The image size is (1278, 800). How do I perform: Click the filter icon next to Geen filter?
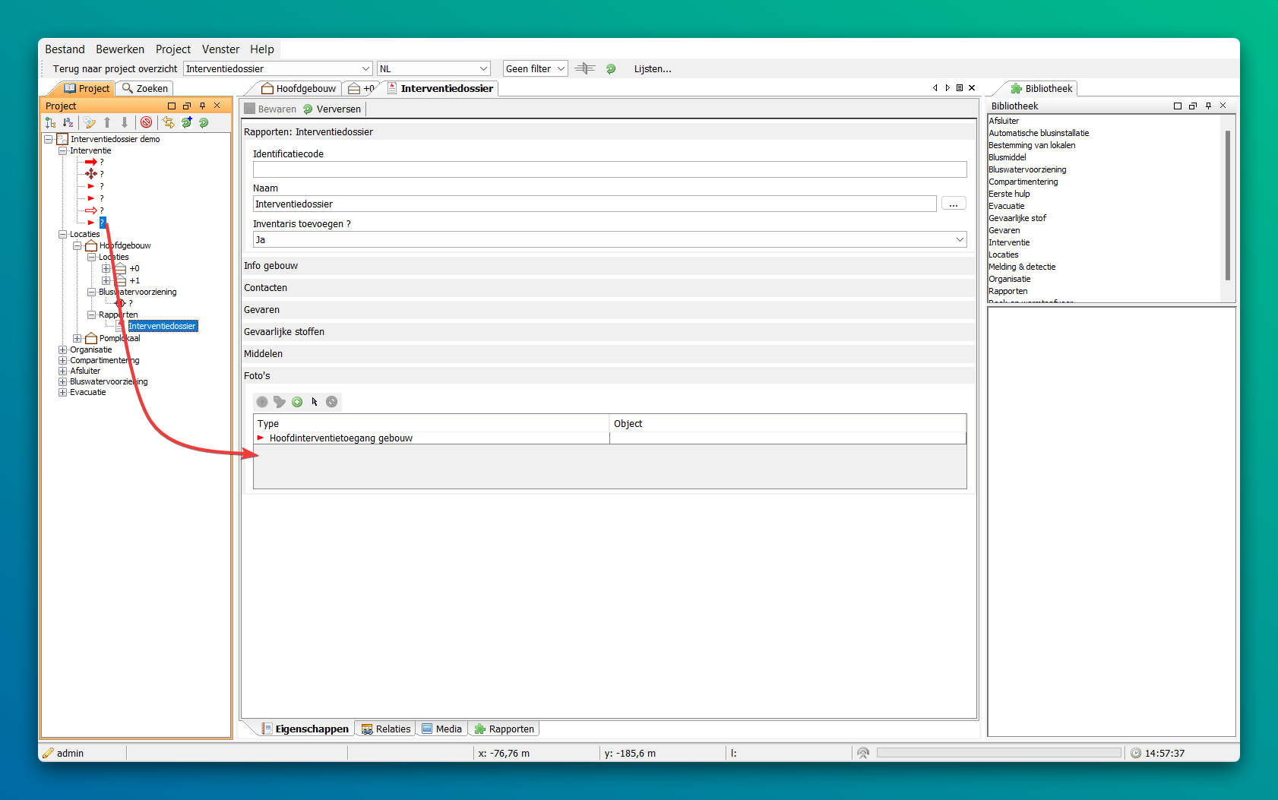pyautogui.click(x=584, y=68)
